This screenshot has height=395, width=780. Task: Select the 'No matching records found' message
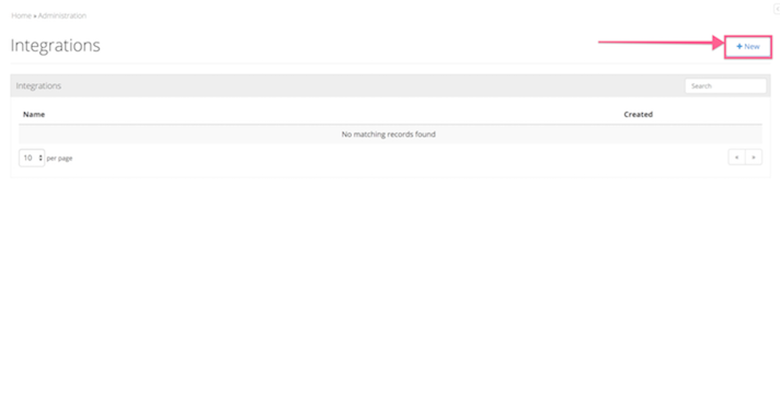coord(388,134)
